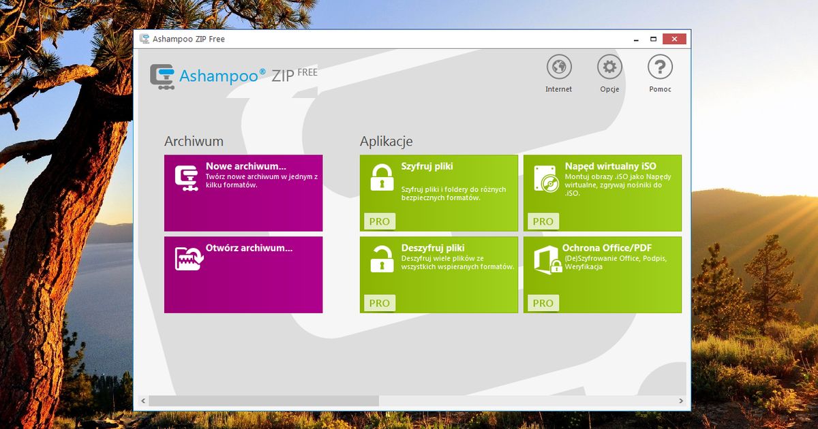This screenshot has height=429, width=818.
Task: Open the Napęd wirtualny iSO title
Action: click(x=611, y=166)
